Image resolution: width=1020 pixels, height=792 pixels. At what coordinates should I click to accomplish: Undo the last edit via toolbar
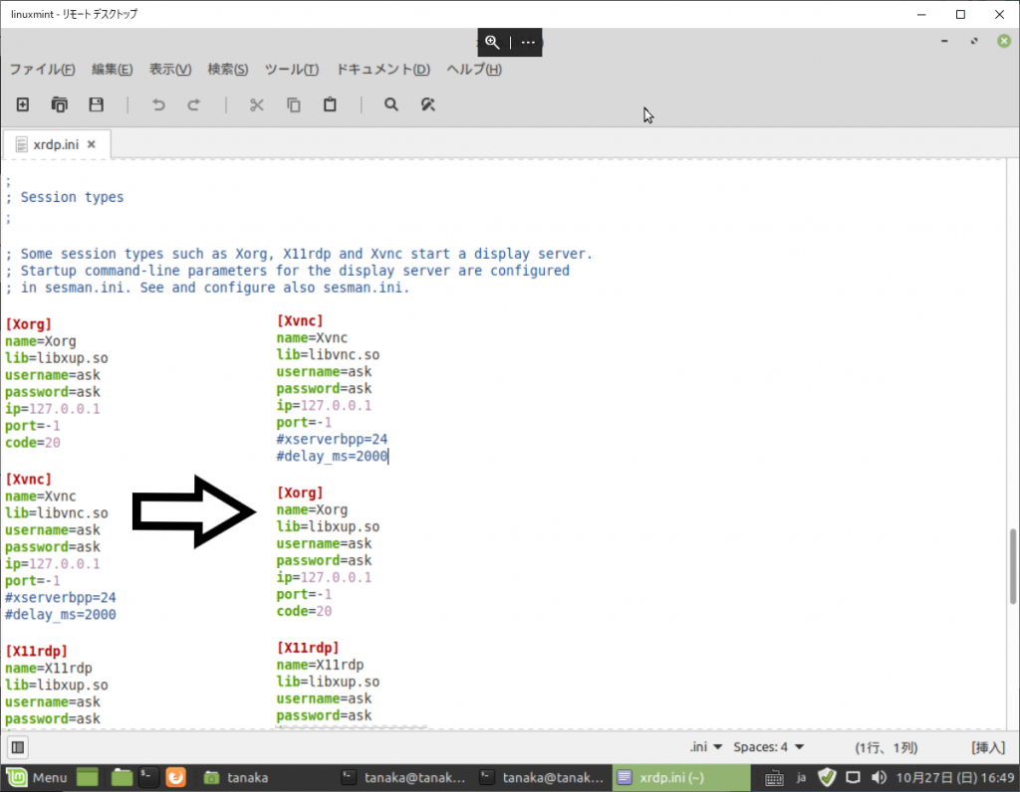click(x=158, y=104)
